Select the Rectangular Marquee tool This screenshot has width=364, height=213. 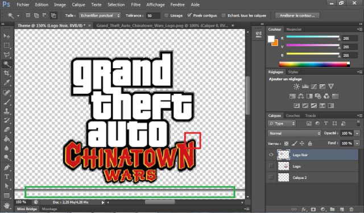(7, 45)
